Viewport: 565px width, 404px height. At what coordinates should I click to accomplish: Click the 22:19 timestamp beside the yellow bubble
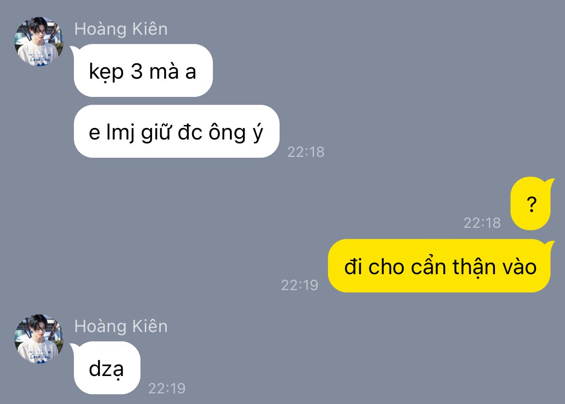coord(300,285)
